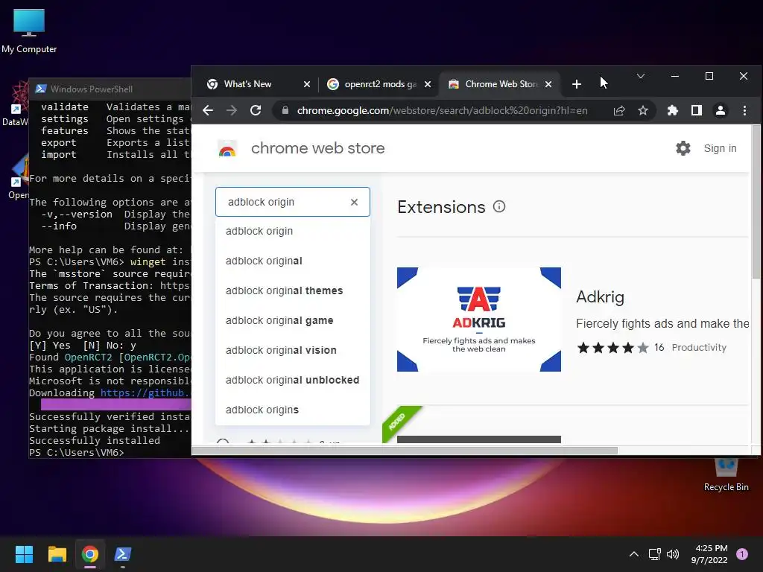The image size is (763, 572).
Task: Open a new Chrome tab
Action: pyautogui.click(x=577, y=84)
